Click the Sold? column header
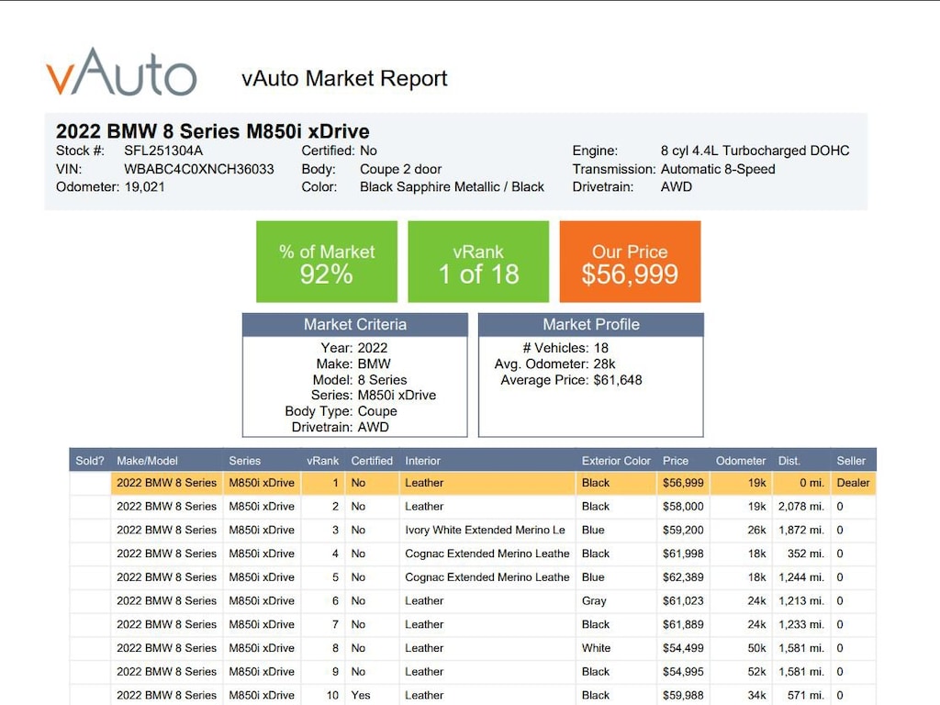The width and height of the screenshot is (940, 705). [x=90, y=461]
